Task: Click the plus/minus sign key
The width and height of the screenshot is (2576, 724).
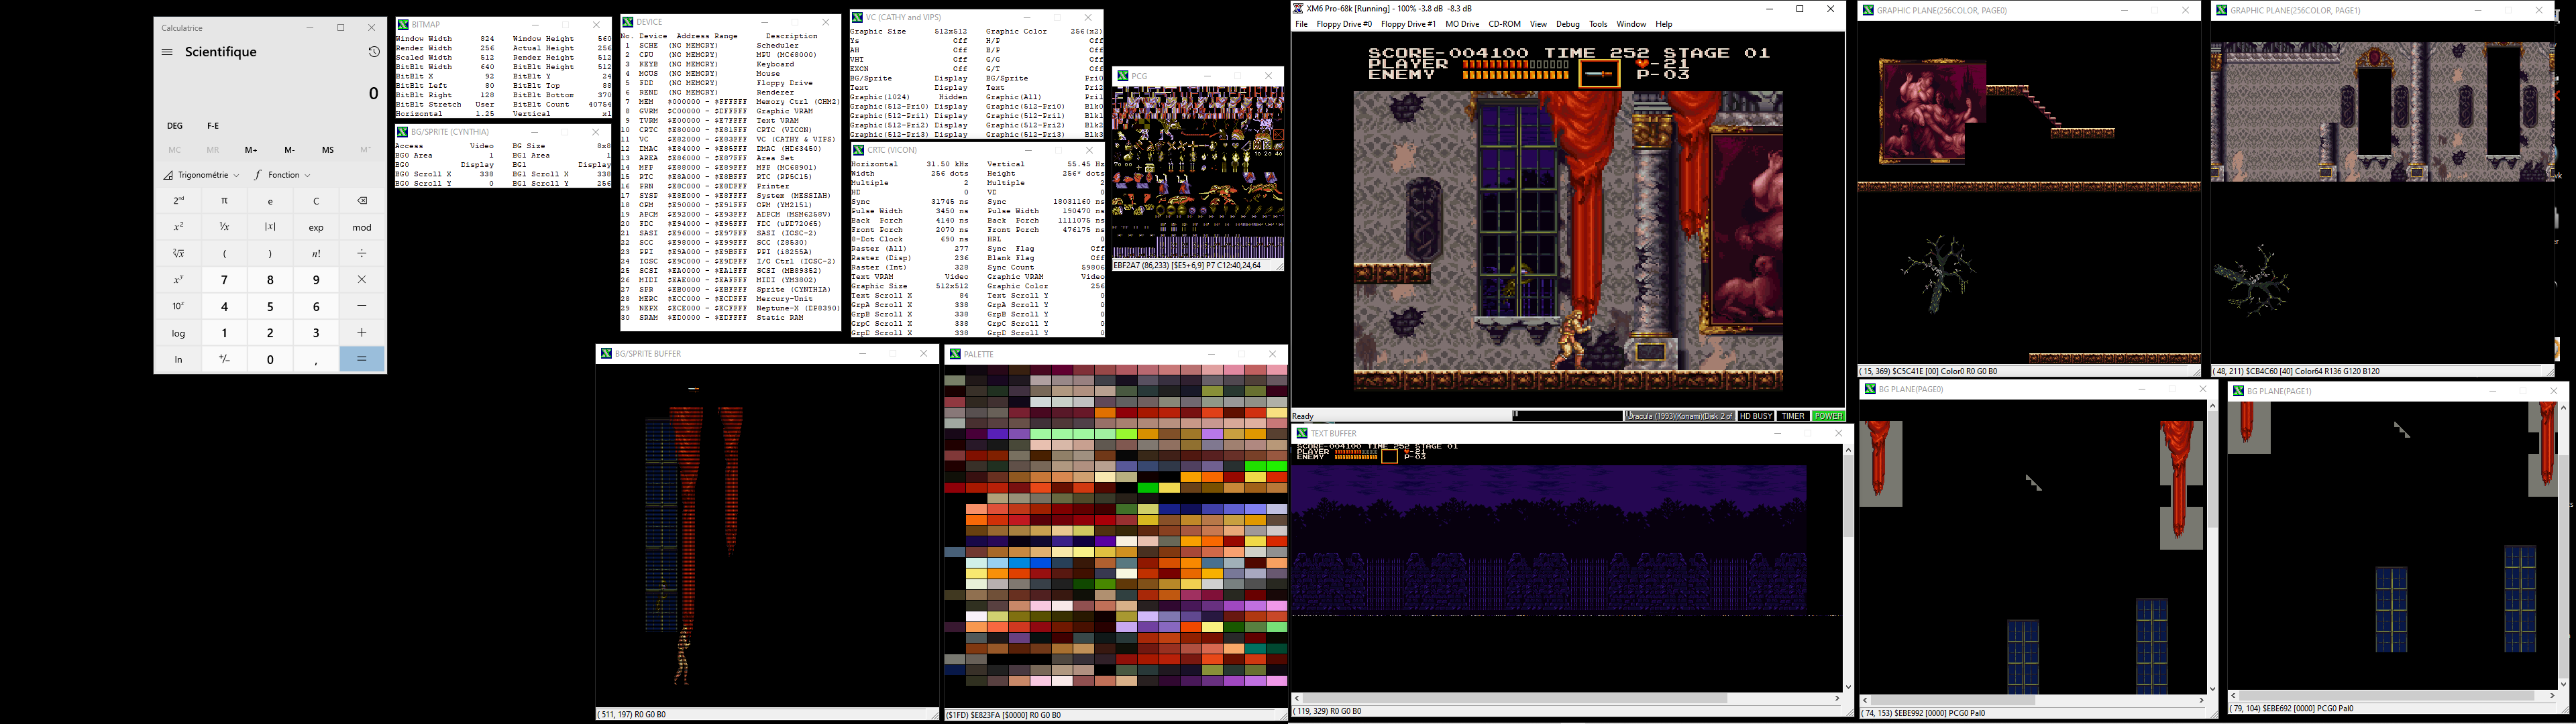Action: click(x=225, y=360)
